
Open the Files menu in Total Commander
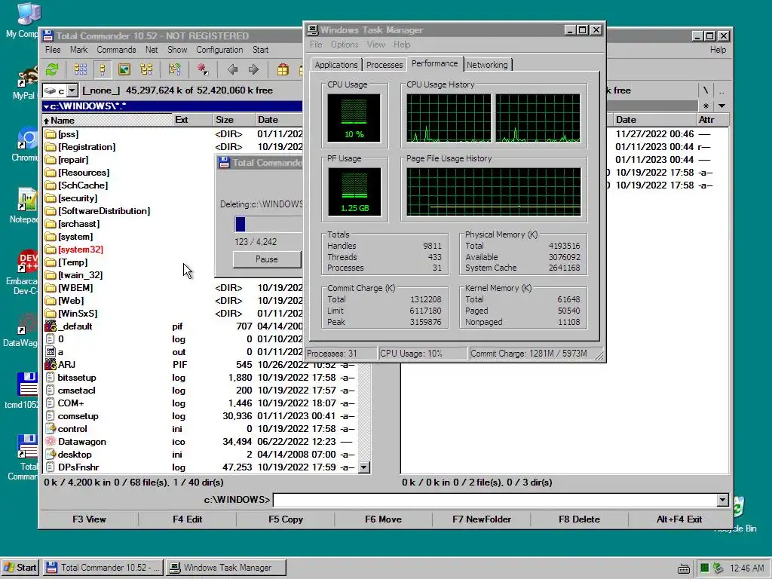(x=53, y=50)
